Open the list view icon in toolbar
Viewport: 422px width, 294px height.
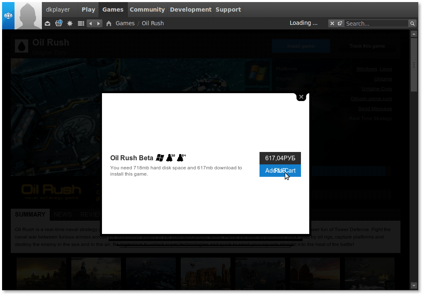coord(81,23)
